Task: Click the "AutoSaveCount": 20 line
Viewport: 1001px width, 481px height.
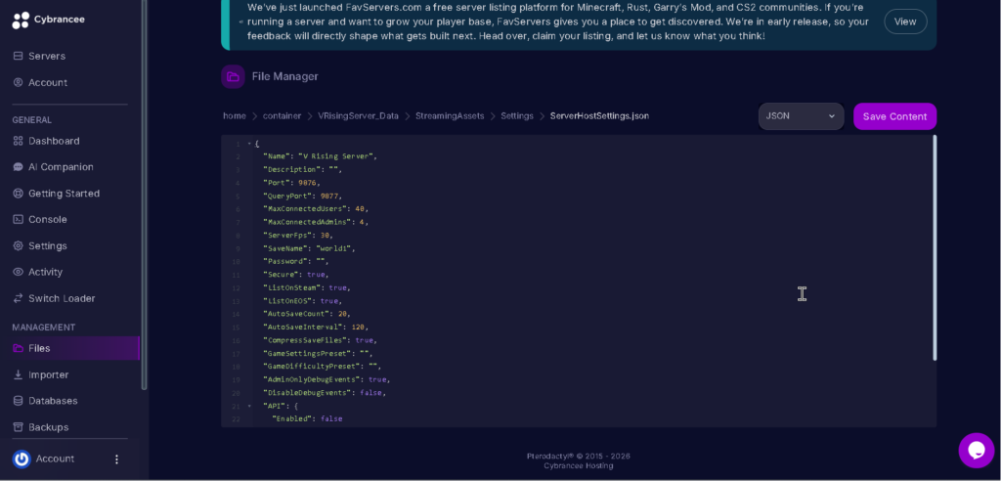Action: click(306, 314)
